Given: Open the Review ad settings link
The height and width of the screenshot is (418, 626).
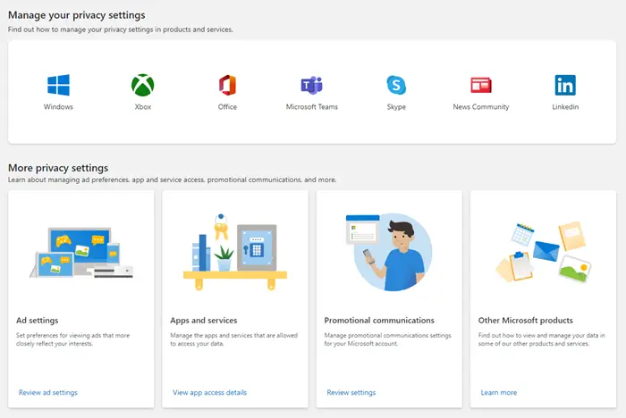Looking at the screenshot, I should pos(48,392).
